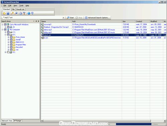Image resolution: width=167 pixels, height=126 pixels.
Task: Open the Help menu
Action: click(27, 6)
